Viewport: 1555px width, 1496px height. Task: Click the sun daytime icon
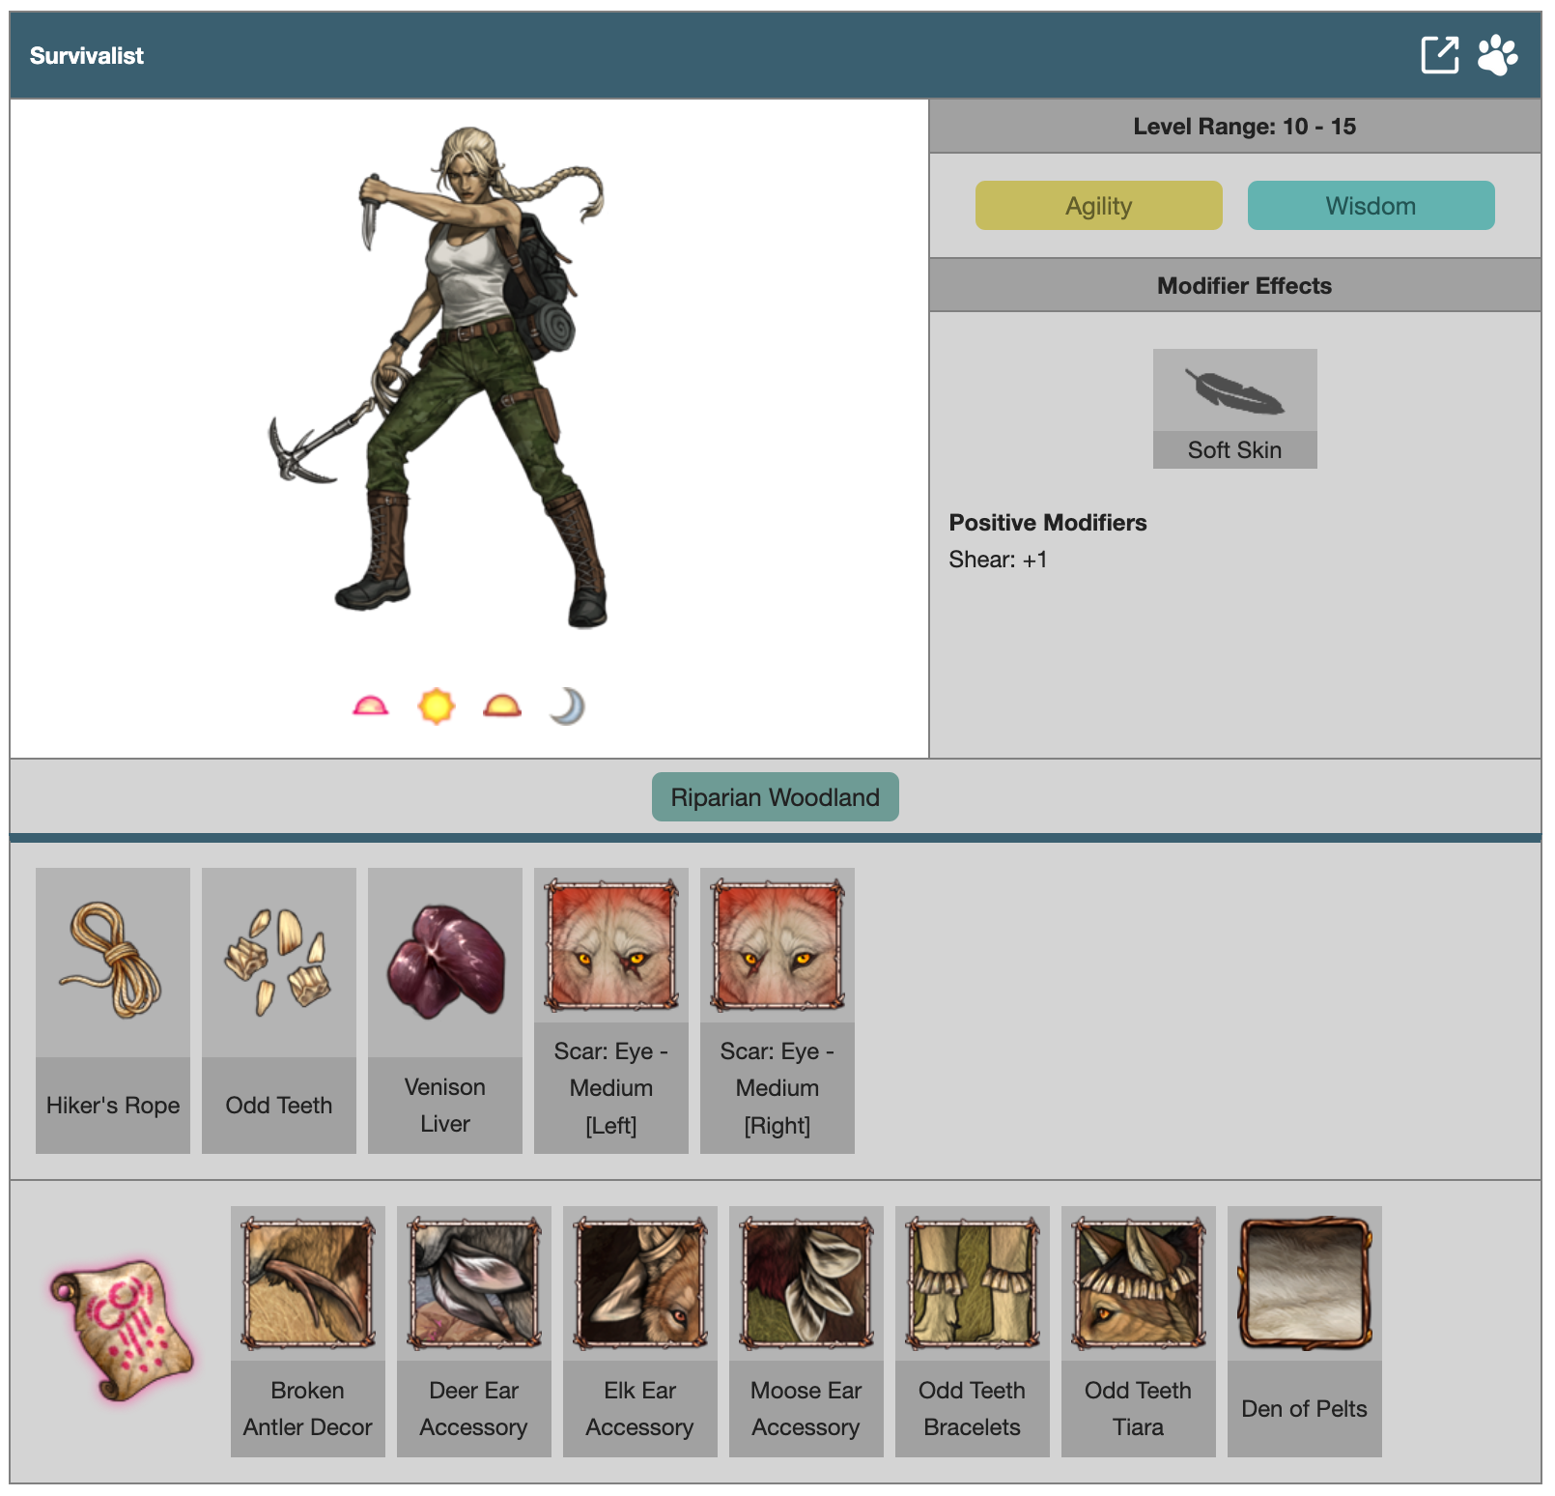pos(437,706)
